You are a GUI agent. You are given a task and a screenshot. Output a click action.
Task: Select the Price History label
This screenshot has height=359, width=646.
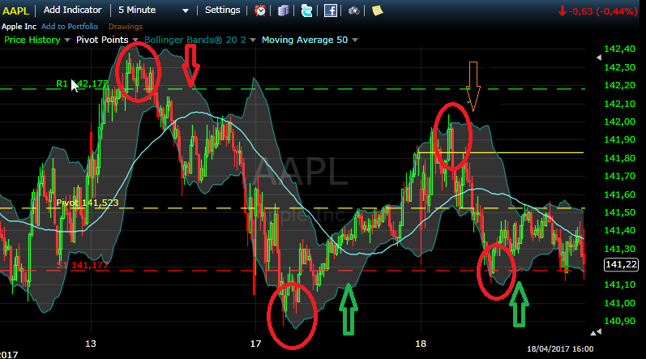[32, 40]
